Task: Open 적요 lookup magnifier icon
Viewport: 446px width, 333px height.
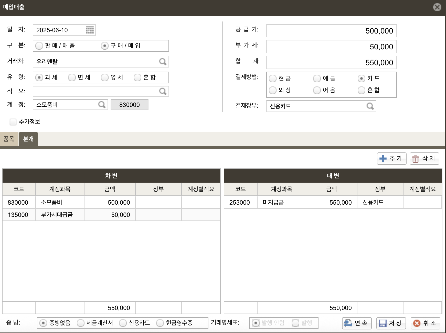Action: pyautogui.click(x=163, y=91)
